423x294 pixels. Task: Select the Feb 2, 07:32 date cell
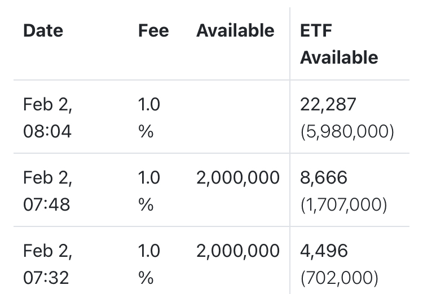(47, 264)
